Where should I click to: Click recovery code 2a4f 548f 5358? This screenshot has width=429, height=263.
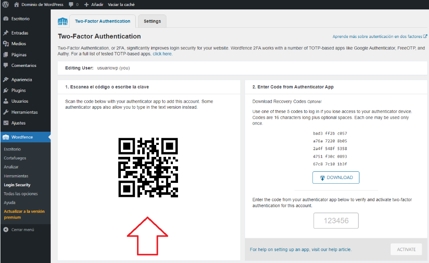330,149
